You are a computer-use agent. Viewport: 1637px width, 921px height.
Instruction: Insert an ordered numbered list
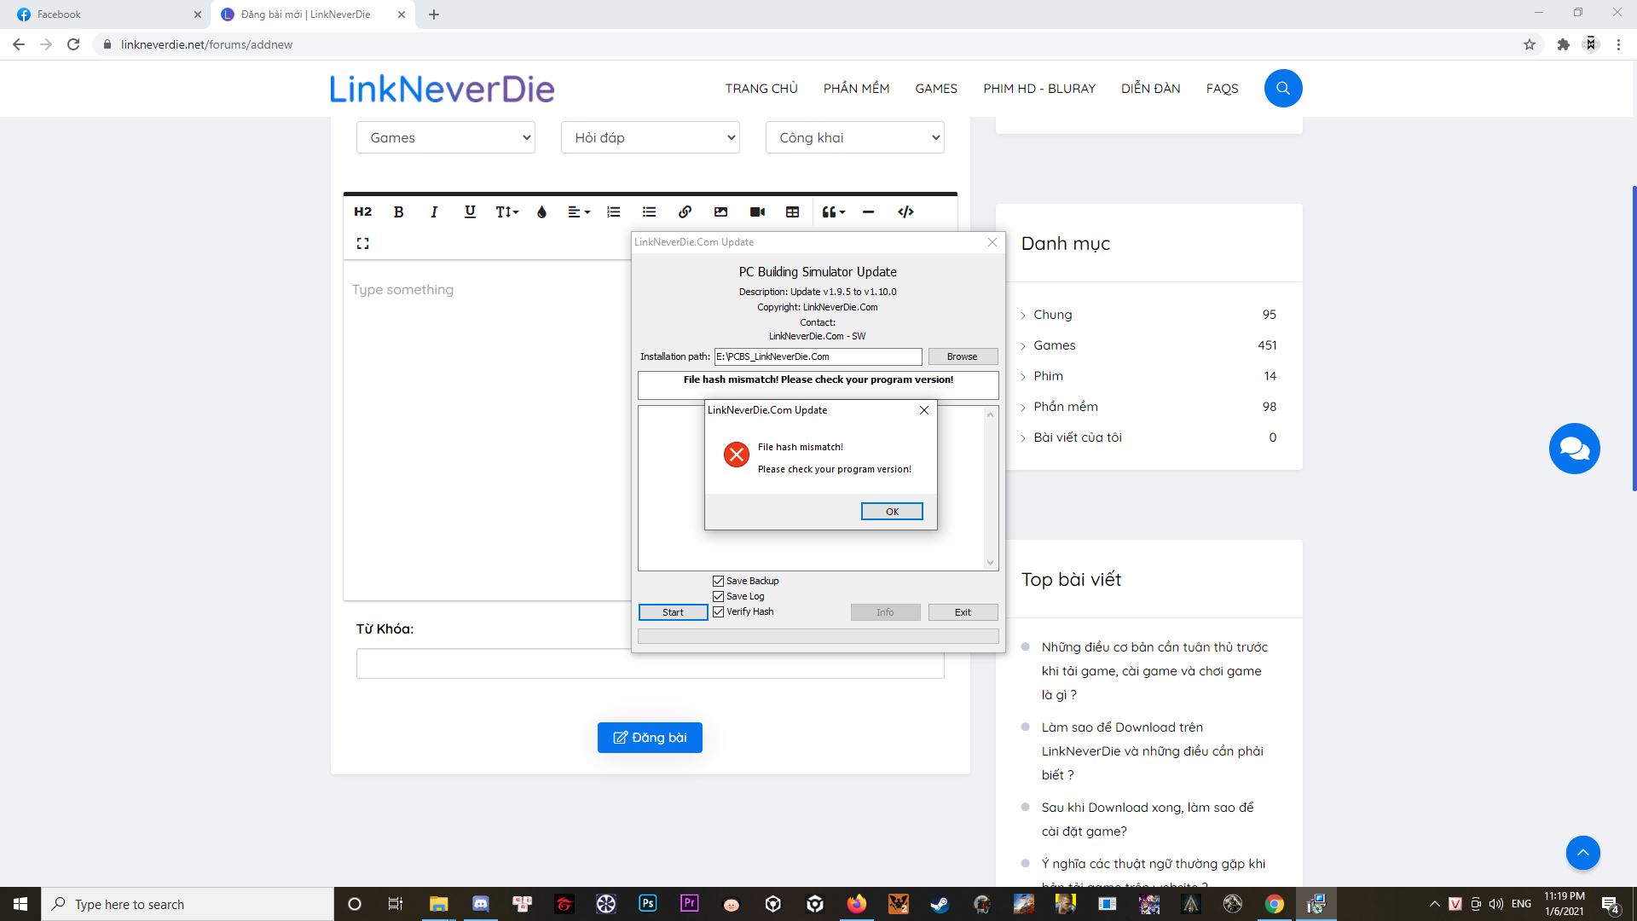click(613, 211)
